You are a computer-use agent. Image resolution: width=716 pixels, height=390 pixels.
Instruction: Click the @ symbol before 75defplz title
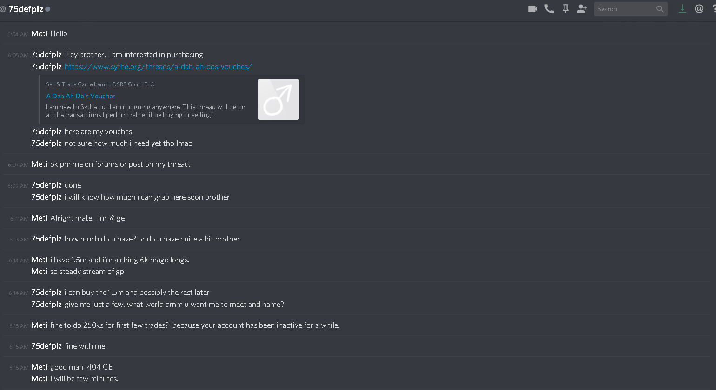3,9
